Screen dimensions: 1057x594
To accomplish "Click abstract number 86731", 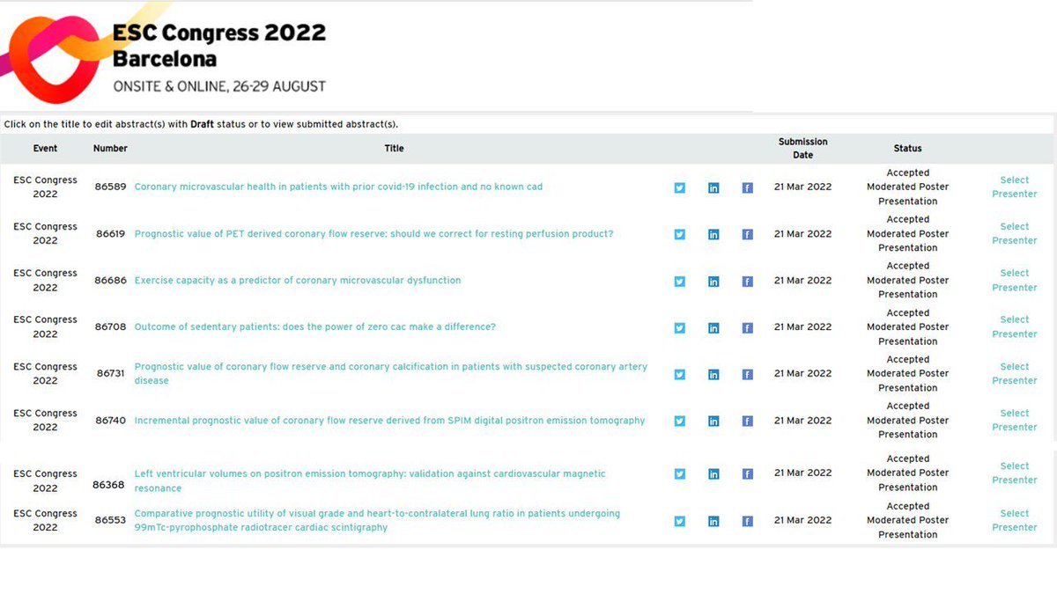I will click(111, 374).
